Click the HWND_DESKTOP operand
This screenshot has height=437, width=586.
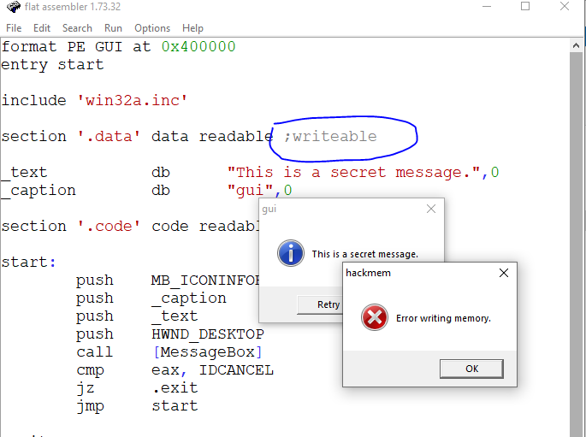click(x=208, y=334)
